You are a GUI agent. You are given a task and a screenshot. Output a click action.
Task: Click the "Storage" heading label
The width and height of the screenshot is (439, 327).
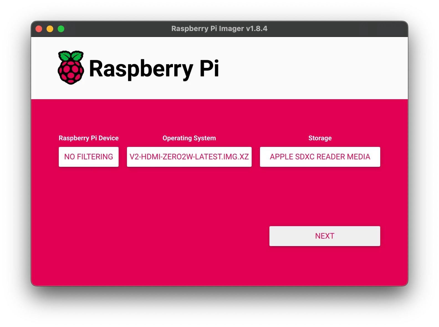coord(320,138)
